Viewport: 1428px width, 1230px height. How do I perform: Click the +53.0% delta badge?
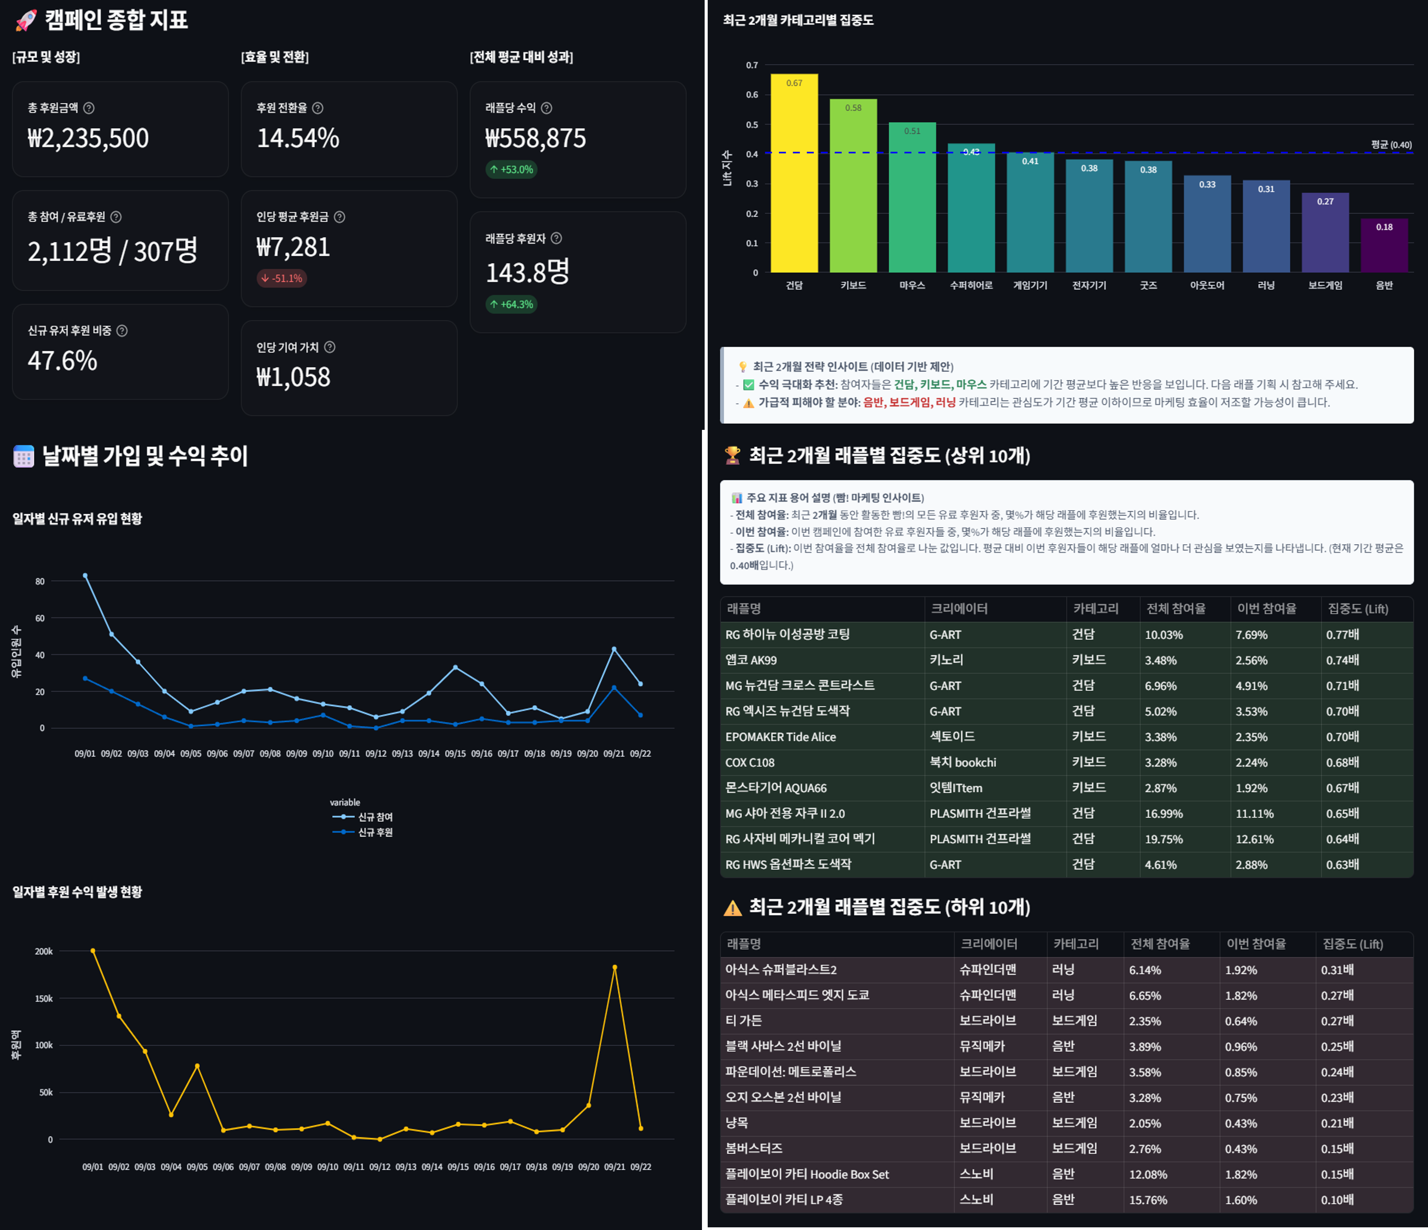[511, 170]
